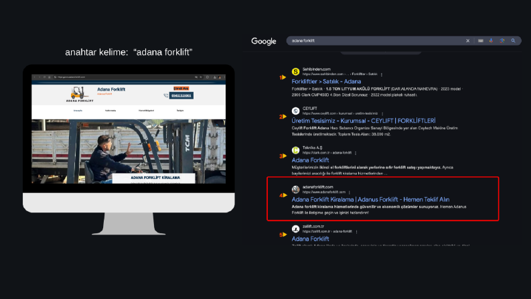
Task: Open three-dot menu beside zelift.com.tr URL
Action: pos(357,231)
